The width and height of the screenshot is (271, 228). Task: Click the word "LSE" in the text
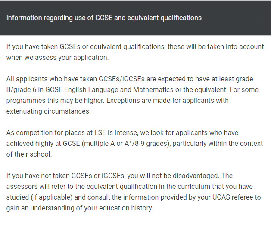100,133
